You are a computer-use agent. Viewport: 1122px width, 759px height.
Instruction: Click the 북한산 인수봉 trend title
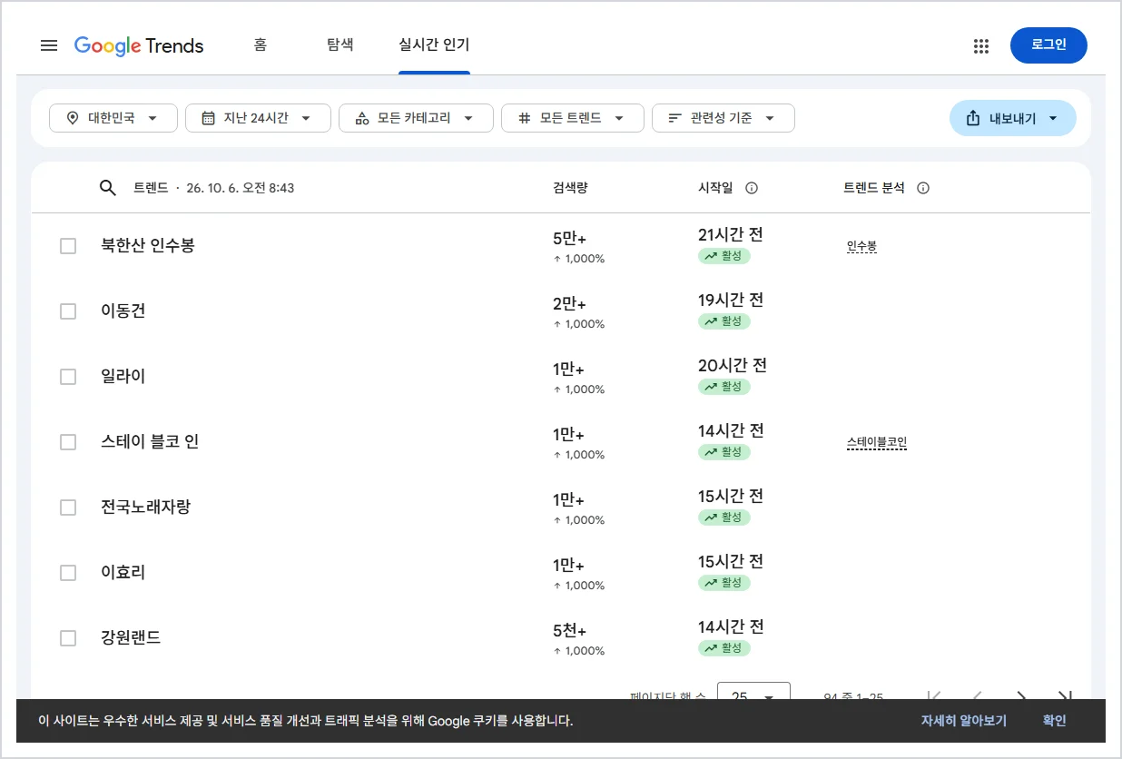tap(148, 245)
